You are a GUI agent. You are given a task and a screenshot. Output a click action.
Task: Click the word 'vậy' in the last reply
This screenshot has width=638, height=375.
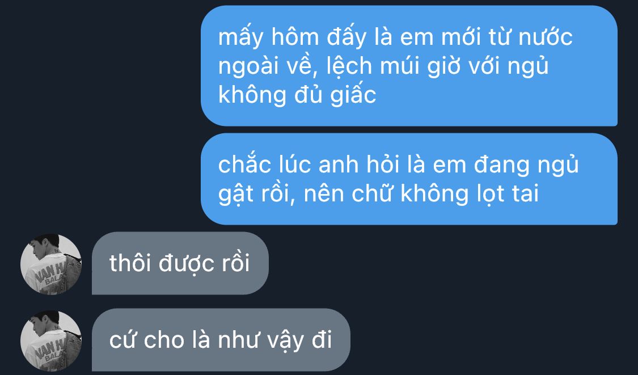pos(285,340)
